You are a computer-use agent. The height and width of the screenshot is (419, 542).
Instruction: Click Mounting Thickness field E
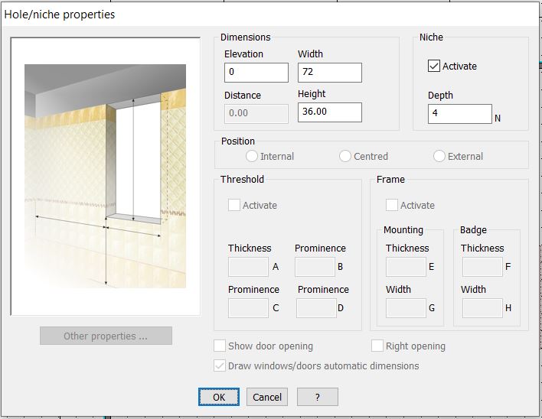point(406,266)
